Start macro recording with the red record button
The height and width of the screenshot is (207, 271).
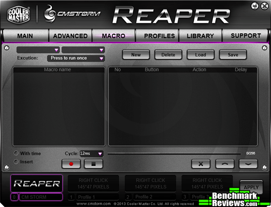click(71, 164)
